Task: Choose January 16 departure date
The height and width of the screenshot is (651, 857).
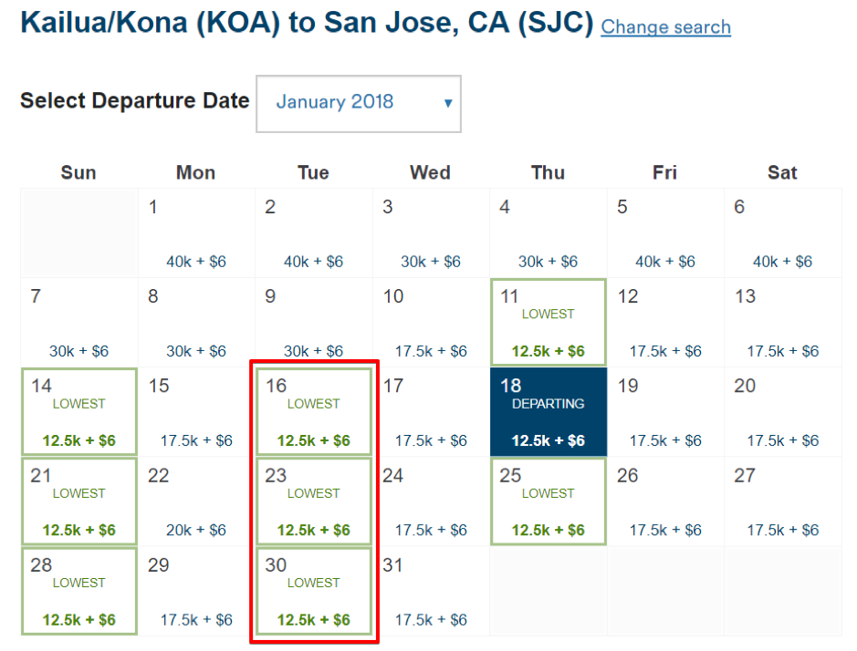Action: (x=313, y=412)
